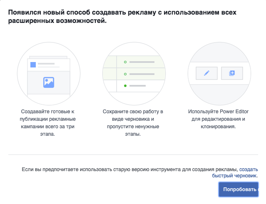Click the gray bar beside the middle green dot

pyautogui.click(x=141, y=74)
